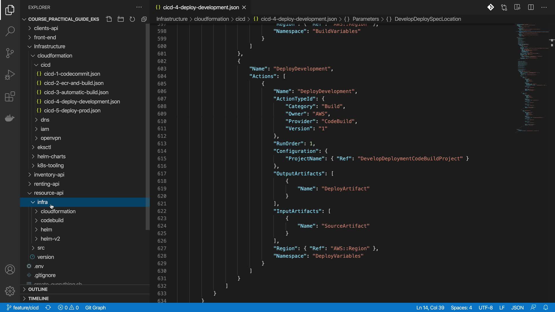Click the feature/cicd branch indicator
The width and height of the screenshot is (555, 312).
[x=23, y=307]
